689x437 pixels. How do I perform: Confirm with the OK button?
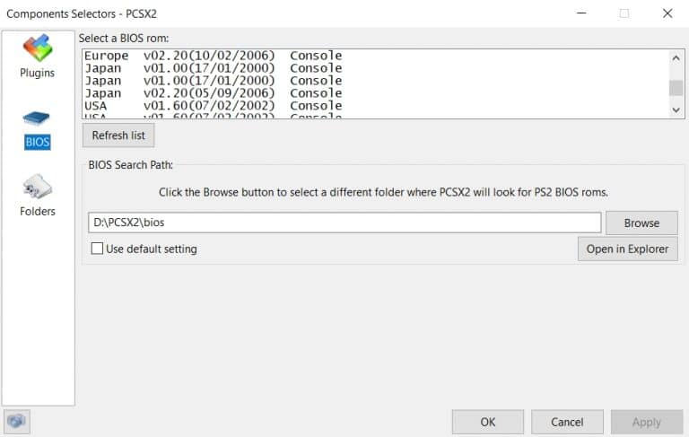tap(487, 422)
